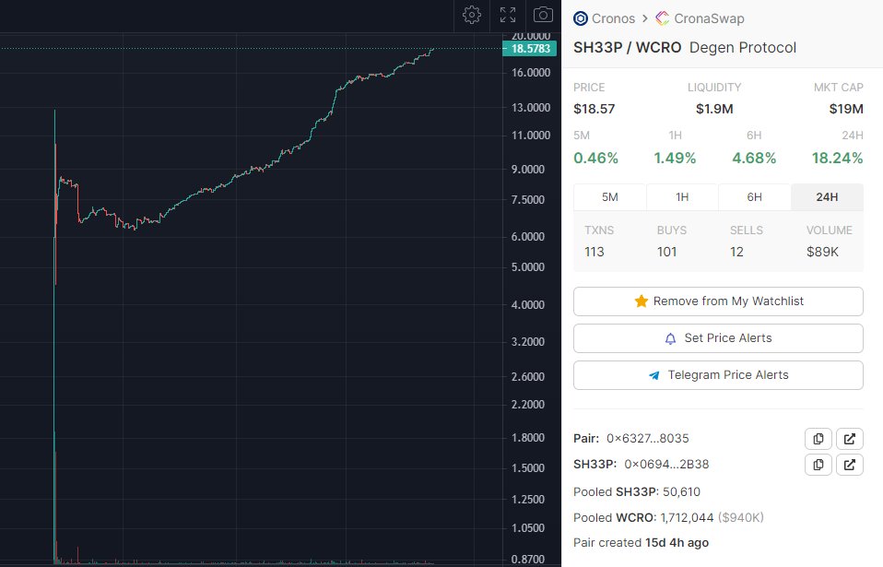This screenshot has width=883, height=567.
Task: Click the Pair created 15d 4h ago text
Action: [x=641, y=543]
